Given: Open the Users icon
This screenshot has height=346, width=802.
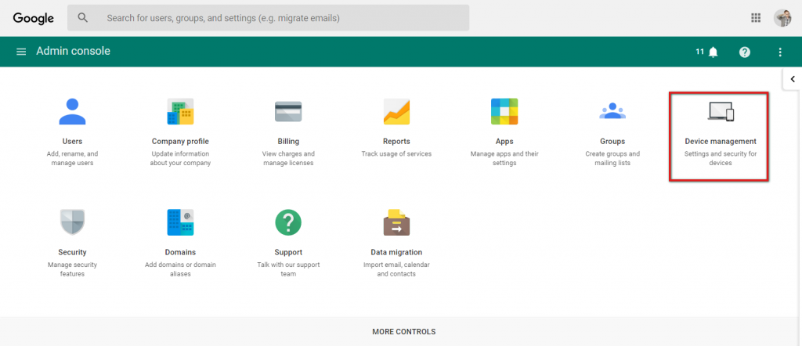Looking at the screenshot, I should (x=72, y=111).
